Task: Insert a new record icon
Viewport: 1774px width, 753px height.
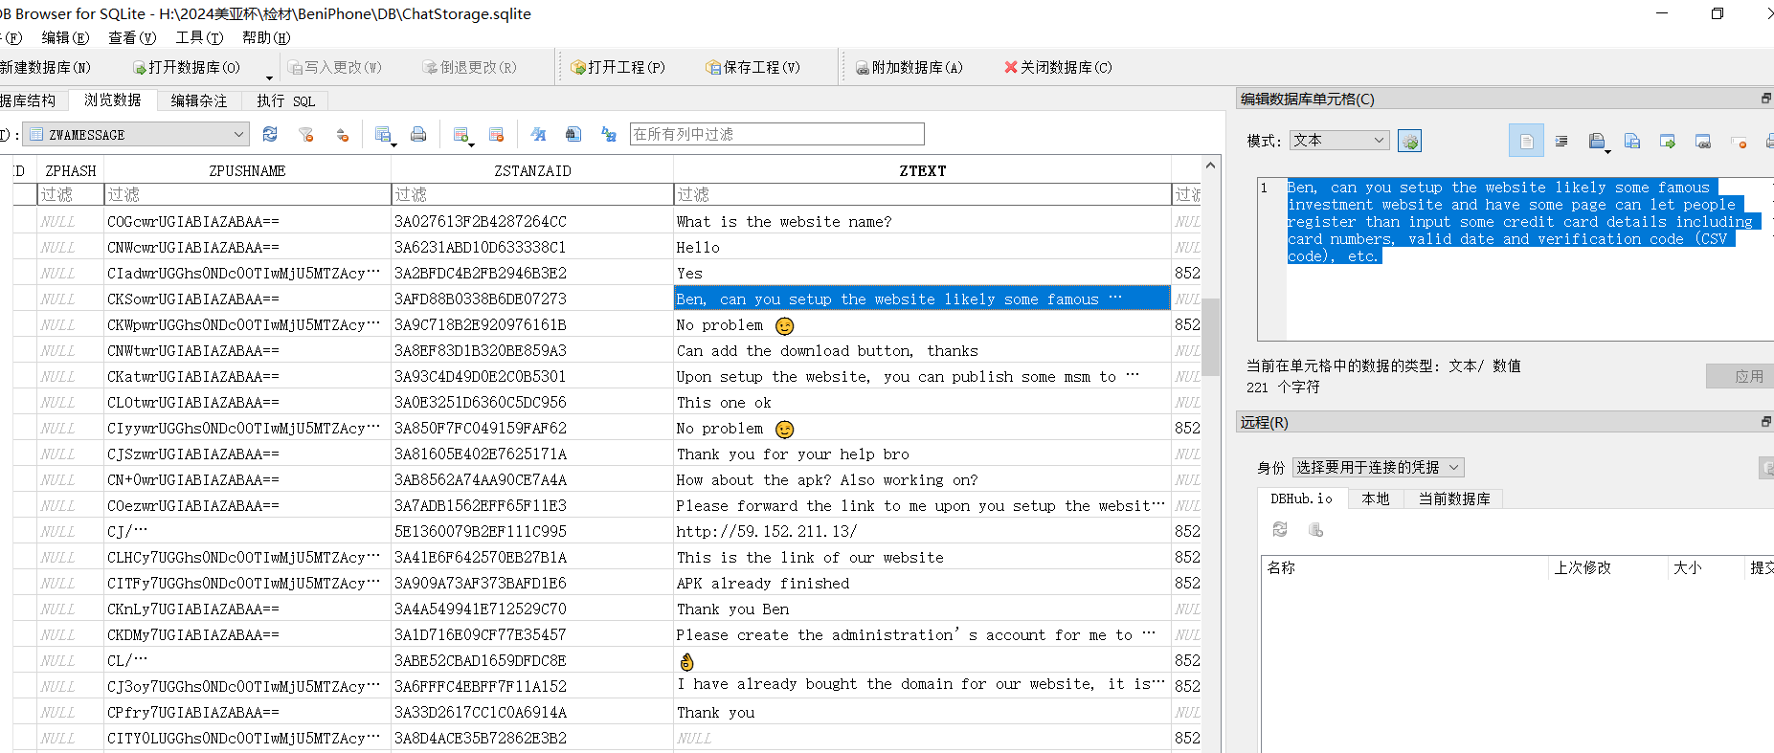Action: [460, 135]
